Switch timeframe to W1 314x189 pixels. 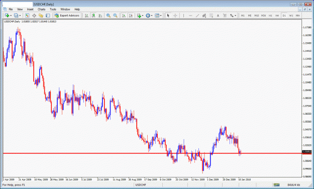(x=291, y=16)
